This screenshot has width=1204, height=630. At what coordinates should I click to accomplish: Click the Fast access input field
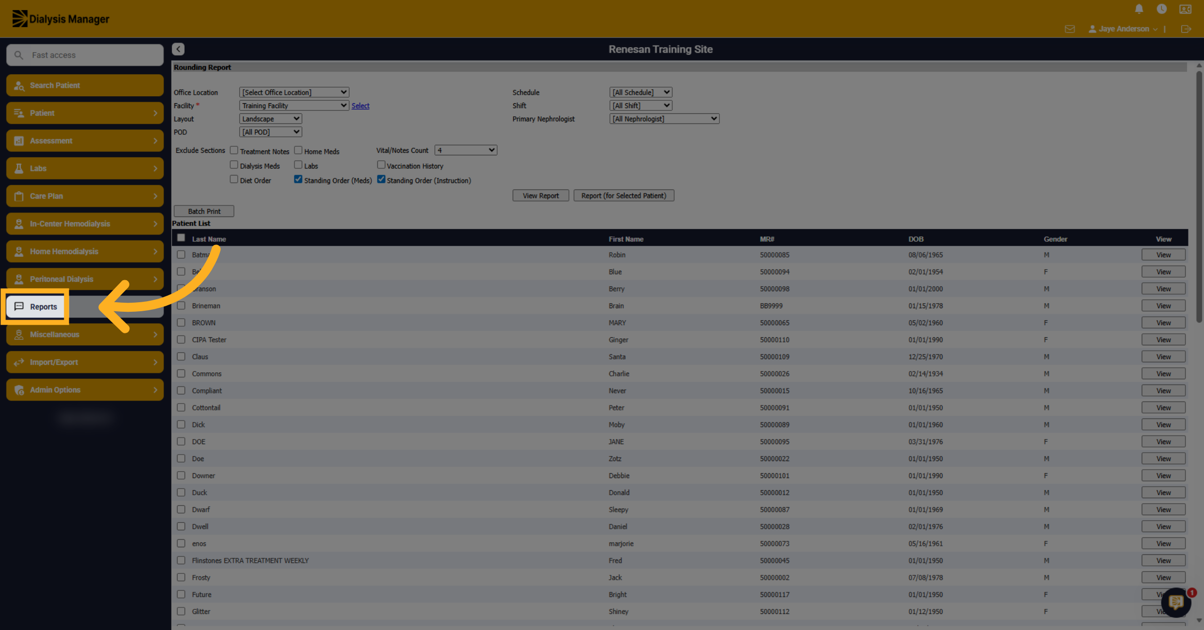[x=85, y=55]
